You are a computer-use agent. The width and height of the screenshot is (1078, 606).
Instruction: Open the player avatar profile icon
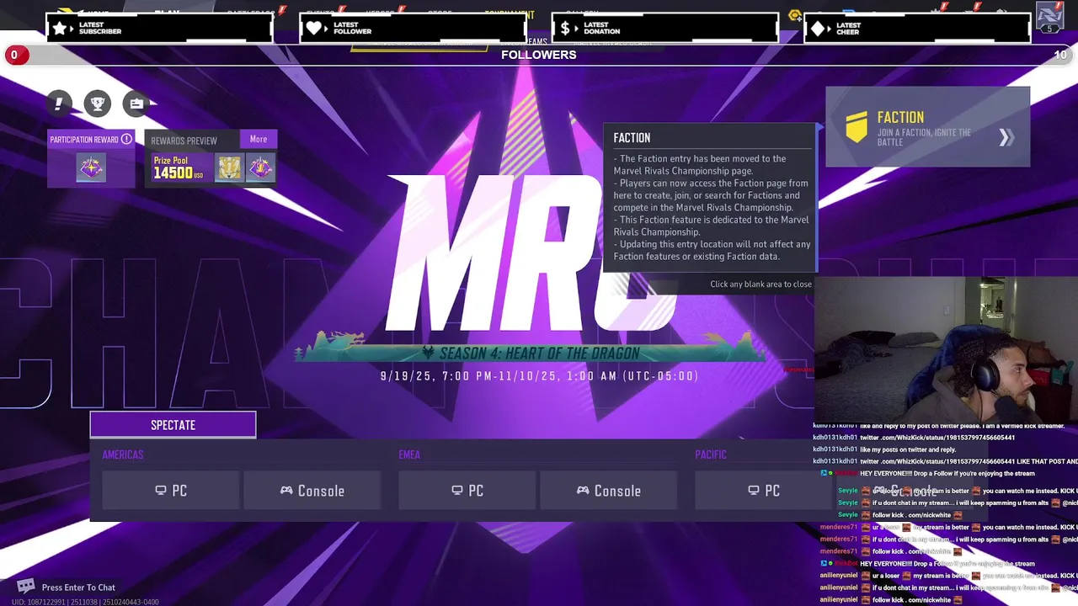(1049, 16)
